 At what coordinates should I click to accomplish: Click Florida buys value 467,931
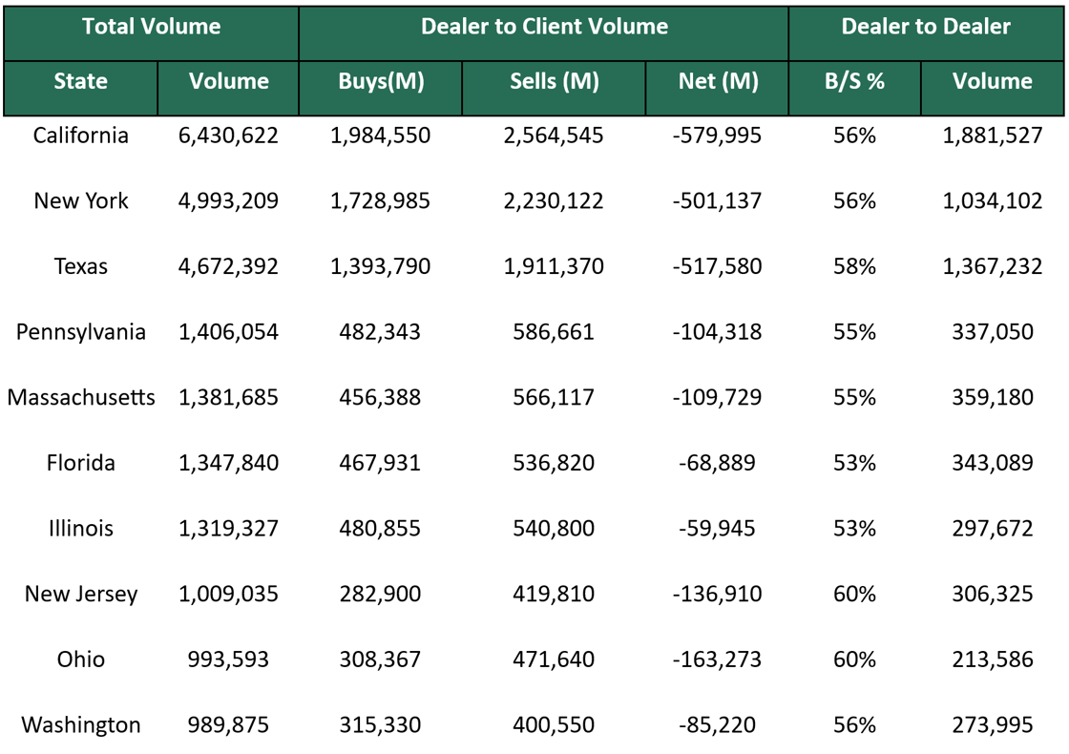(x=381, y=463)
